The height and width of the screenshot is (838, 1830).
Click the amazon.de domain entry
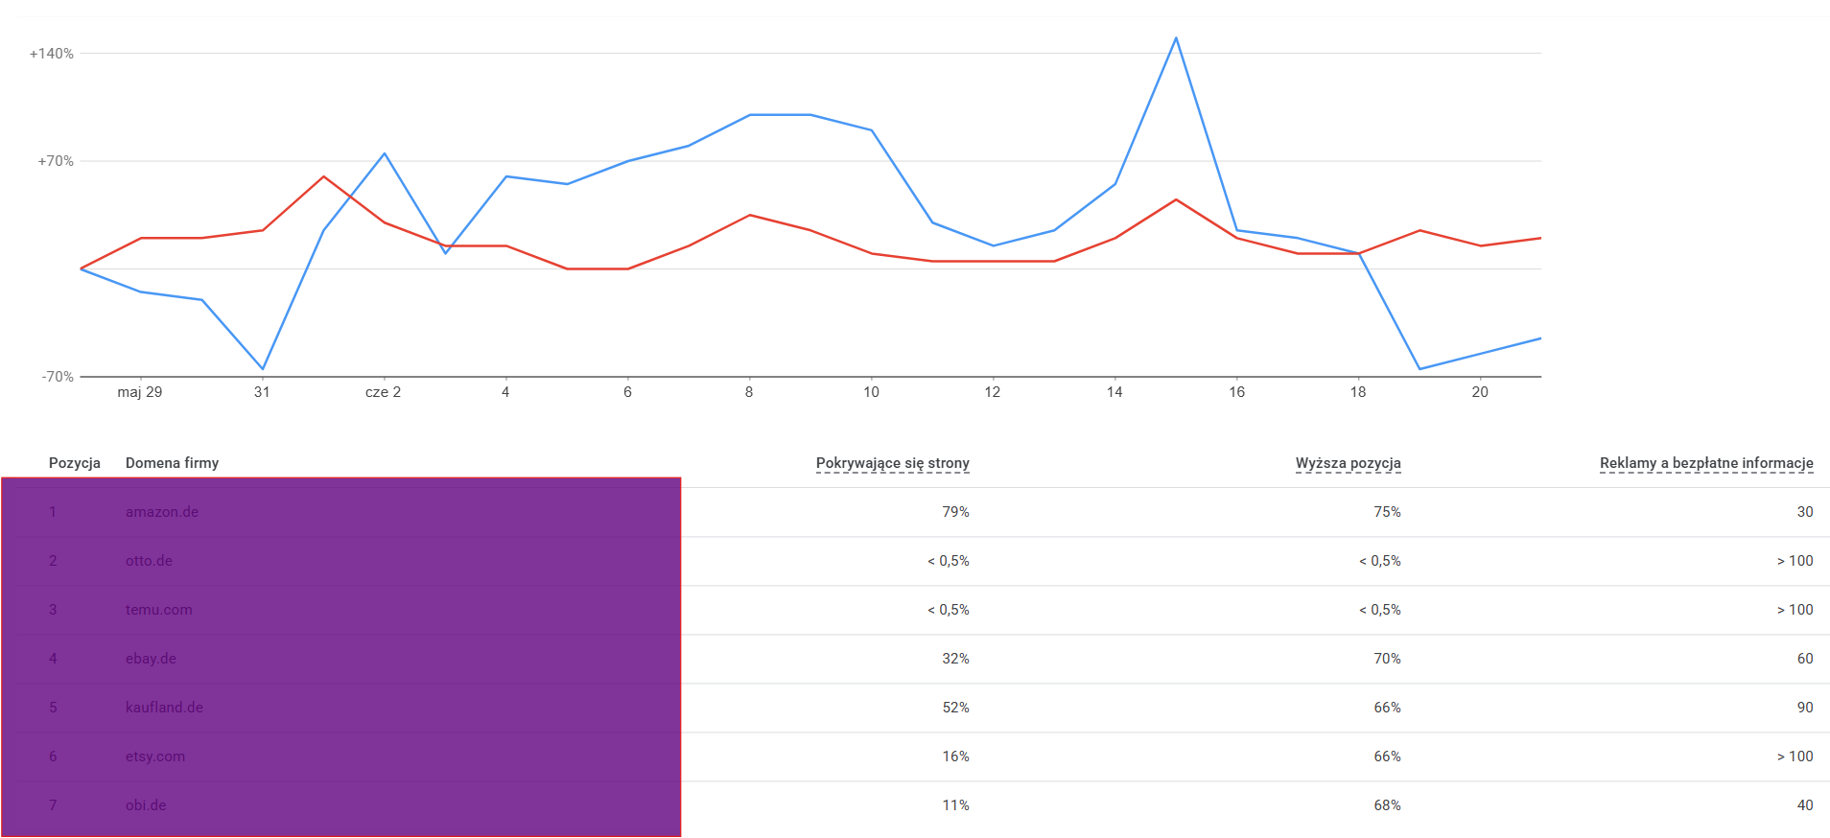pos(162,512)
